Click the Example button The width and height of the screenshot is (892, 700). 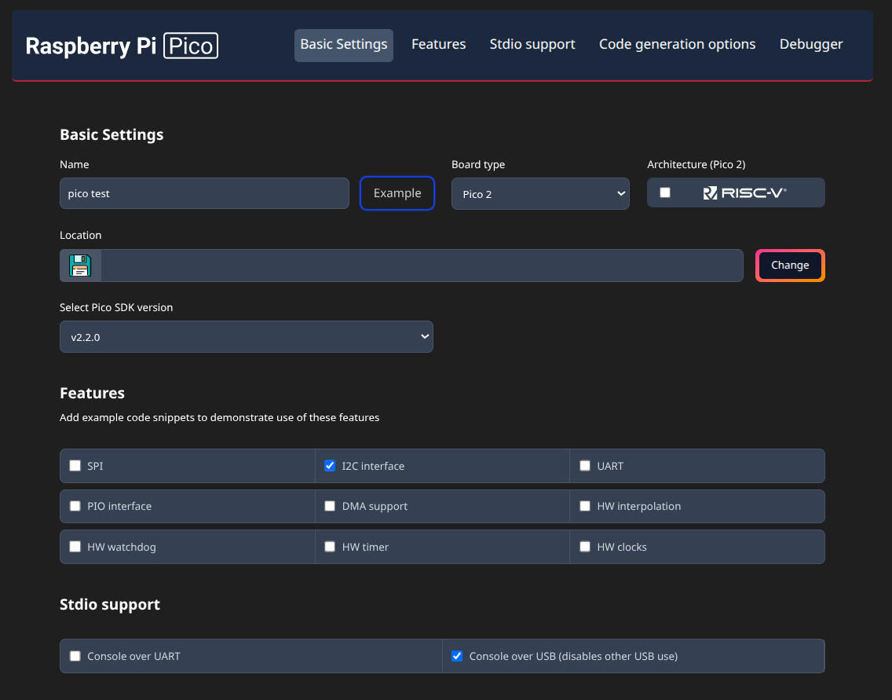397,193
